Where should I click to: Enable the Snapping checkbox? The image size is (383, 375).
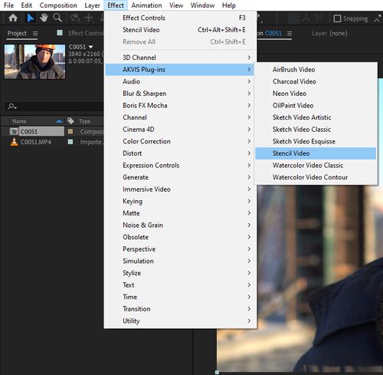click(x=337, y=18)
